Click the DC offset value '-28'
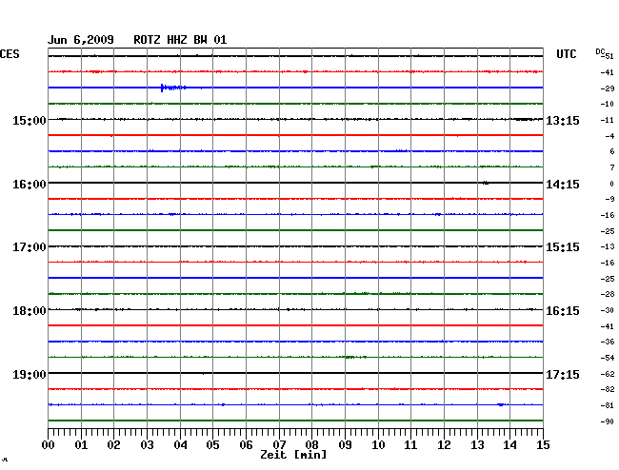The image size is (619, 470). [608, 294]
